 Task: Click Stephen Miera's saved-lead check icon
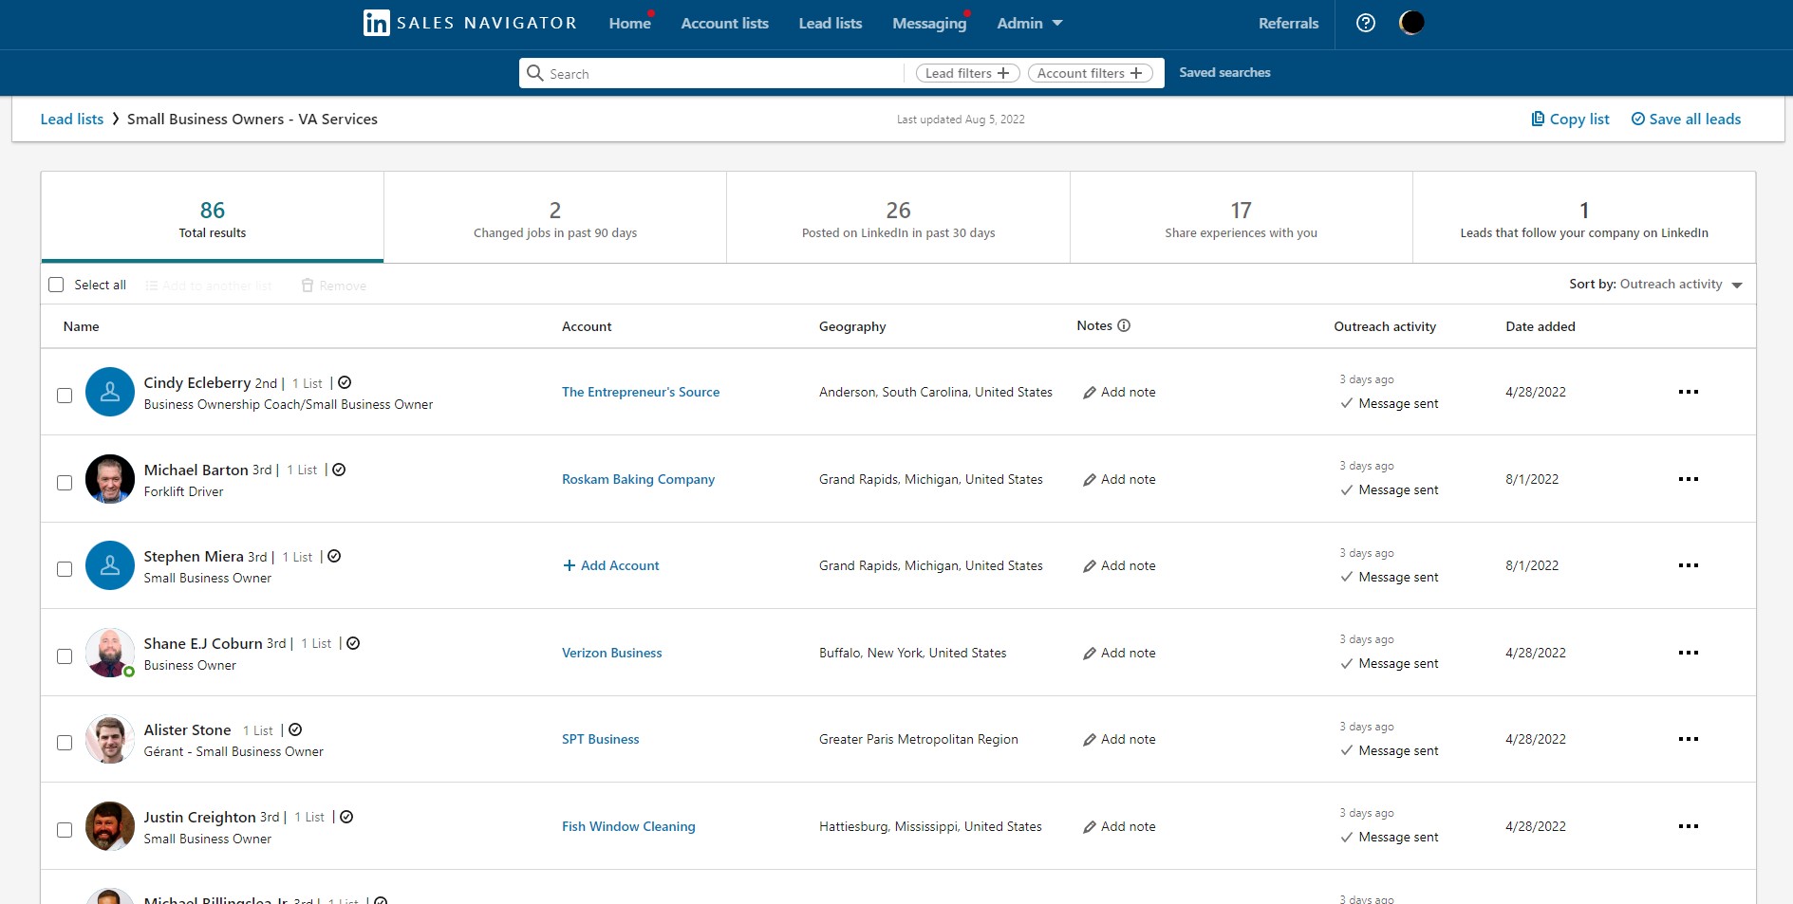point(334,556)
